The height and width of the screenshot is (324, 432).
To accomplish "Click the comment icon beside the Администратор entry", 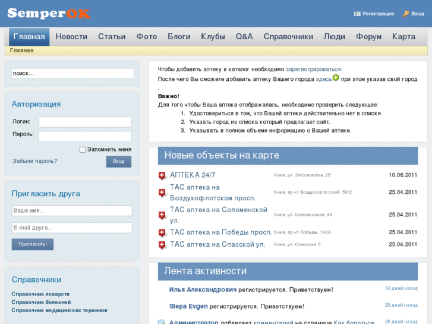I will coord(162,322).
